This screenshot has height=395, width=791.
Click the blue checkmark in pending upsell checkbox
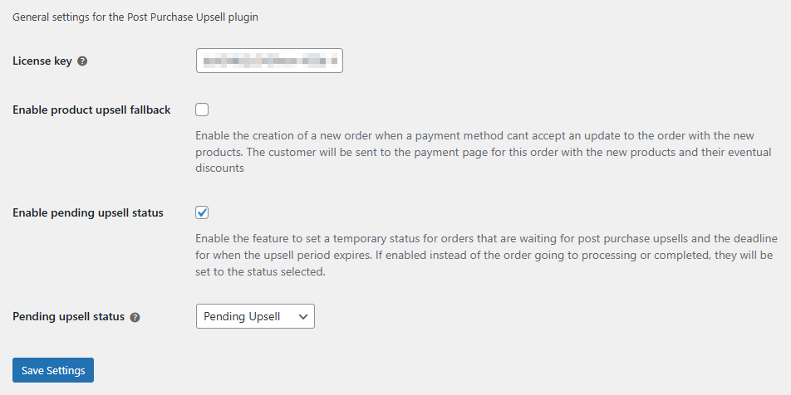point(203,212)
